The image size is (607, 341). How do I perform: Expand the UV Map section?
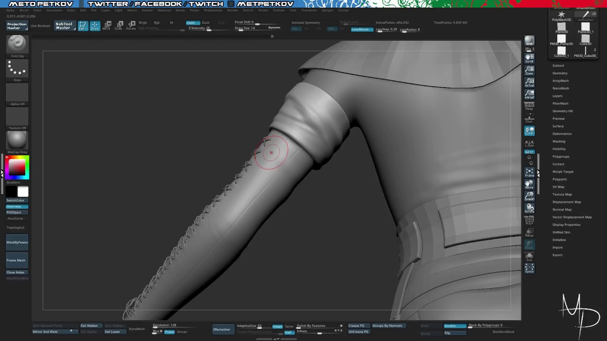[x=558, y=187]
